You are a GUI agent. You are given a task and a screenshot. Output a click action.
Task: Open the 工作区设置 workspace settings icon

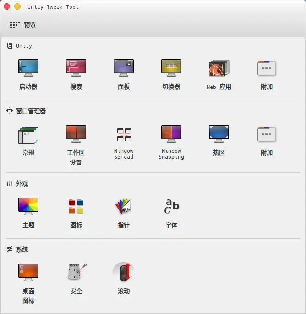coord(76,134)
